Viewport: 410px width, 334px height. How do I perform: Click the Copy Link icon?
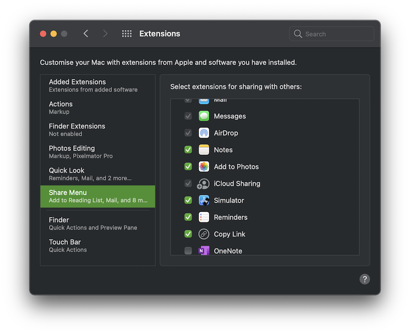tap(204, 234)
